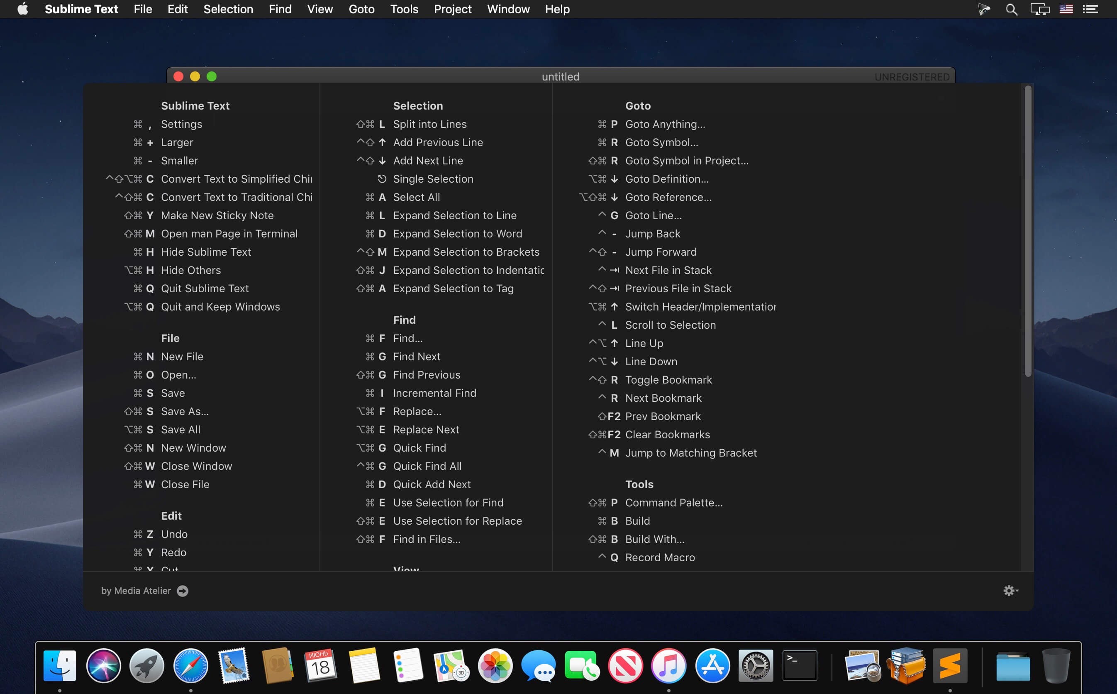The height and width of the screenshot is (694, 1117).
Task: Click 'Quit and Keep Windows' entry
Action: pyautogui.click(x=220, y=307)
